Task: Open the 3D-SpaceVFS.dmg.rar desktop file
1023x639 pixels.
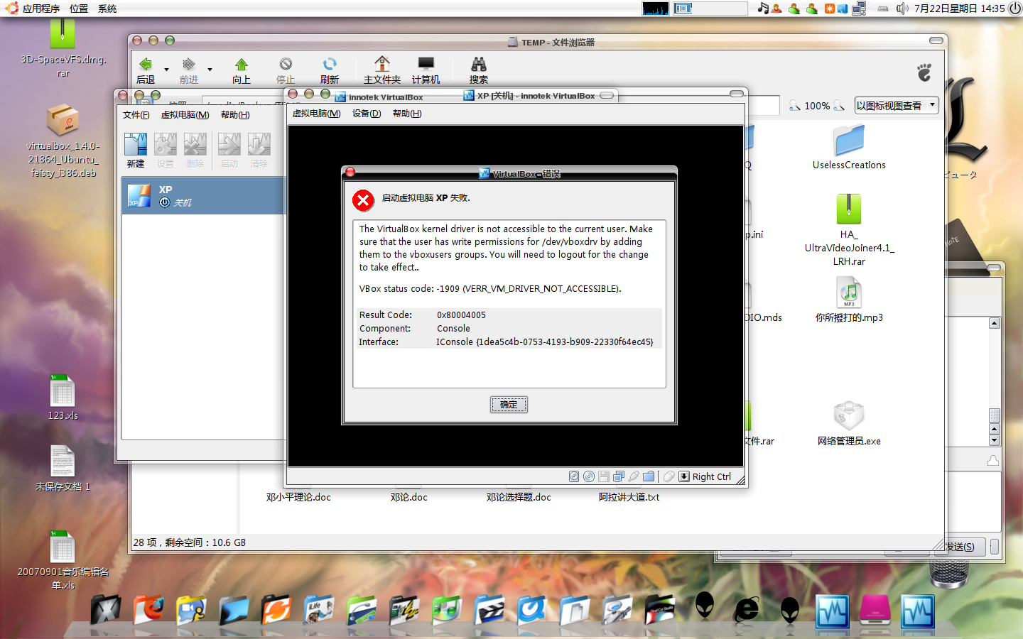Action: [x=63, y=48]
